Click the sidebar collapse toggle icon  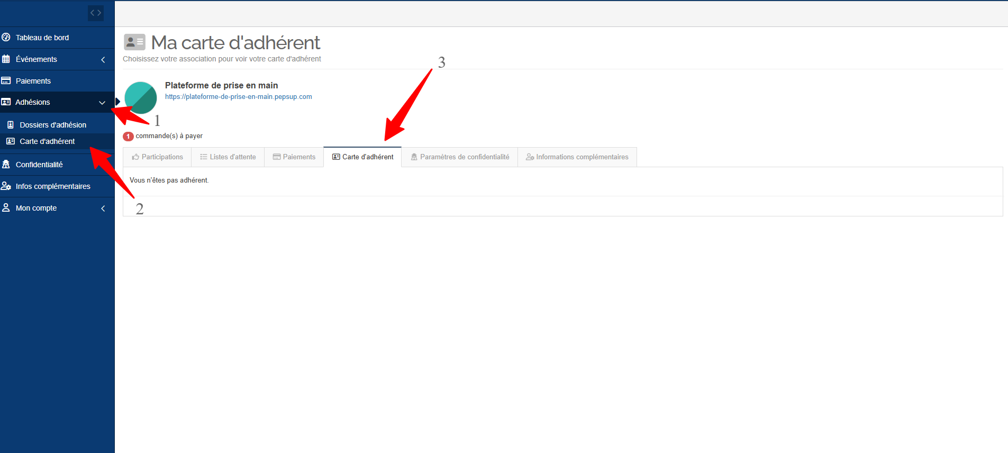click(96, 13)
